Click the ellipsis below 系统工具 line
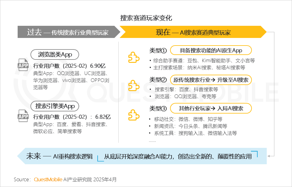The image size is (292, 187). tap(152, 140)
